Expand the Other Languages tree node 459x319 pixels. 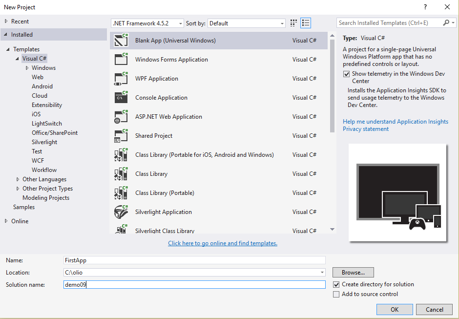18,179
